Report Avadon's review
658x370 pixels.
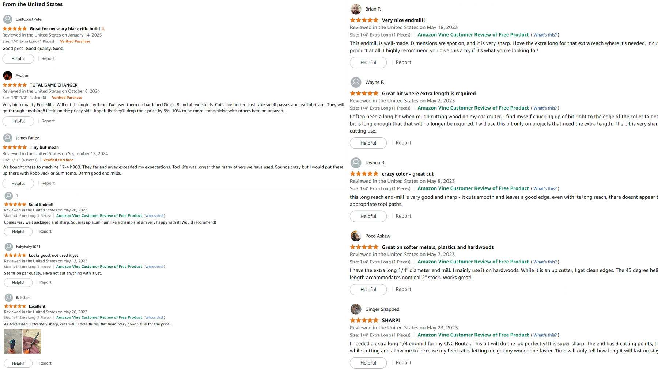point(48,121)
